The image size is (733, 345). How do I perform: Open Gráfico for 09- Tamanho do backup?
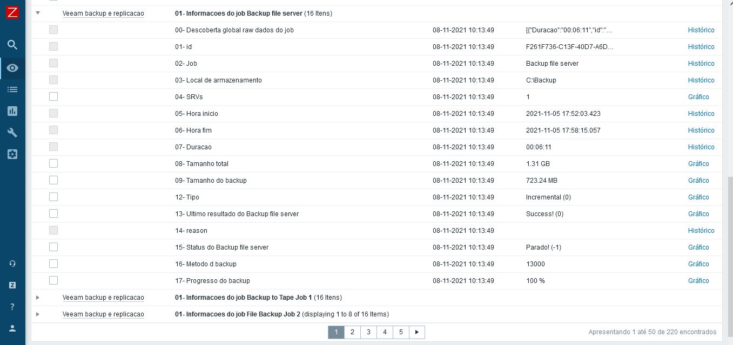point(698,181)
